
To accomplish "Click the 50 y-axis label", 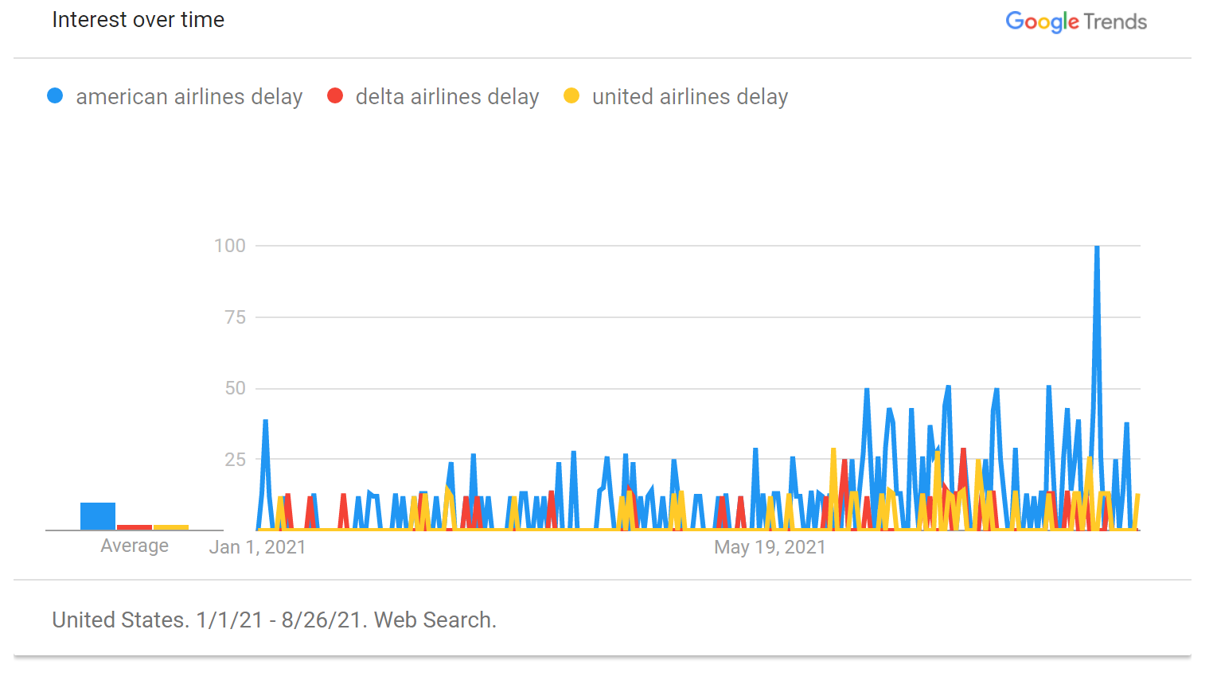I will (235, 388).
